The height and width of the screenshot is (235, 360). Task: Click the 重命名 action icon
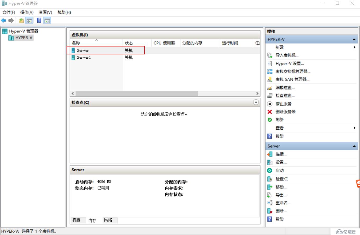coord(270,203)
